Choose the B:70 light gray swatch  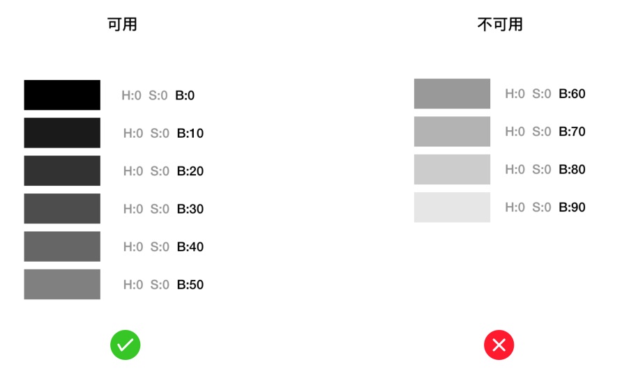tap(452, 132)
